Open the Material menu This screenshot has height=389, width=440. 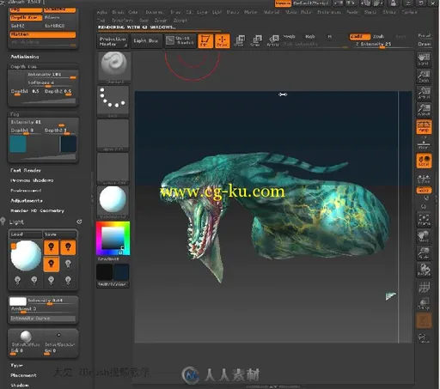272,12
